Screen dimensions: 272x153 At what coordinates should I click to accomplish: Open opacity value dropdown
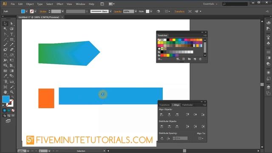[x=136, y=11]
